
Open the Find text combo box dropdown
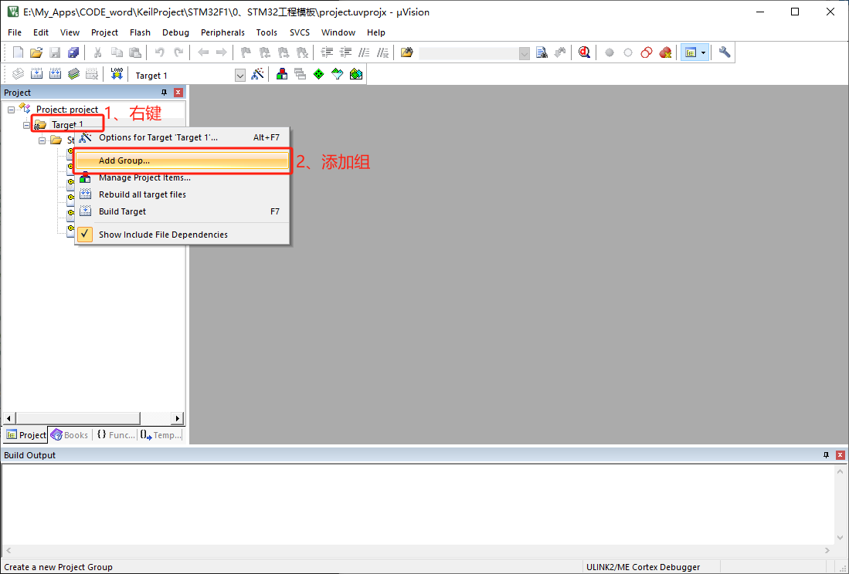(x=524, y=53)
